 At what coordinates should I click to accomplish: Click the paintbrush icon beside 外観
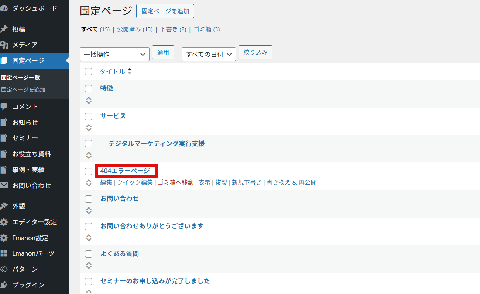click(x=4, y=206)
